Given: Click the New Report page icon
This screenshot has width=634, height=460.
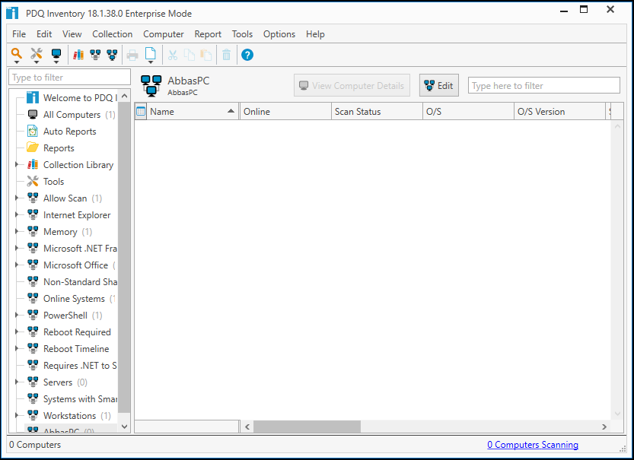Looking at the screenshot, I should click(x=151, y=53).
